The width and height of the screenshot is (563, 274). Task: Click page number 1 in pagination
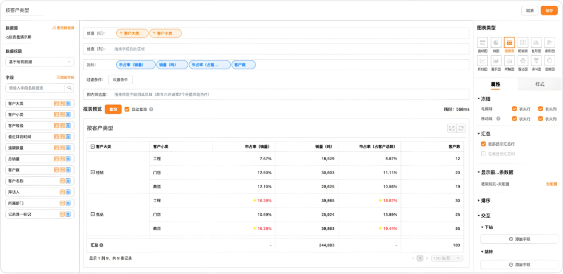[x=419, y=258]
